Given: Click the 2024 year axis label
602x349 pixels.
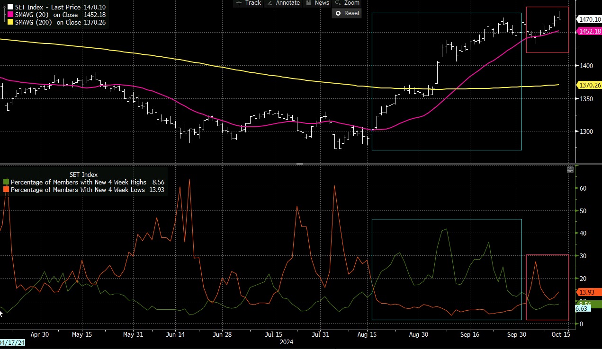Looking at the screenshot, I should (x=286, y=341).
